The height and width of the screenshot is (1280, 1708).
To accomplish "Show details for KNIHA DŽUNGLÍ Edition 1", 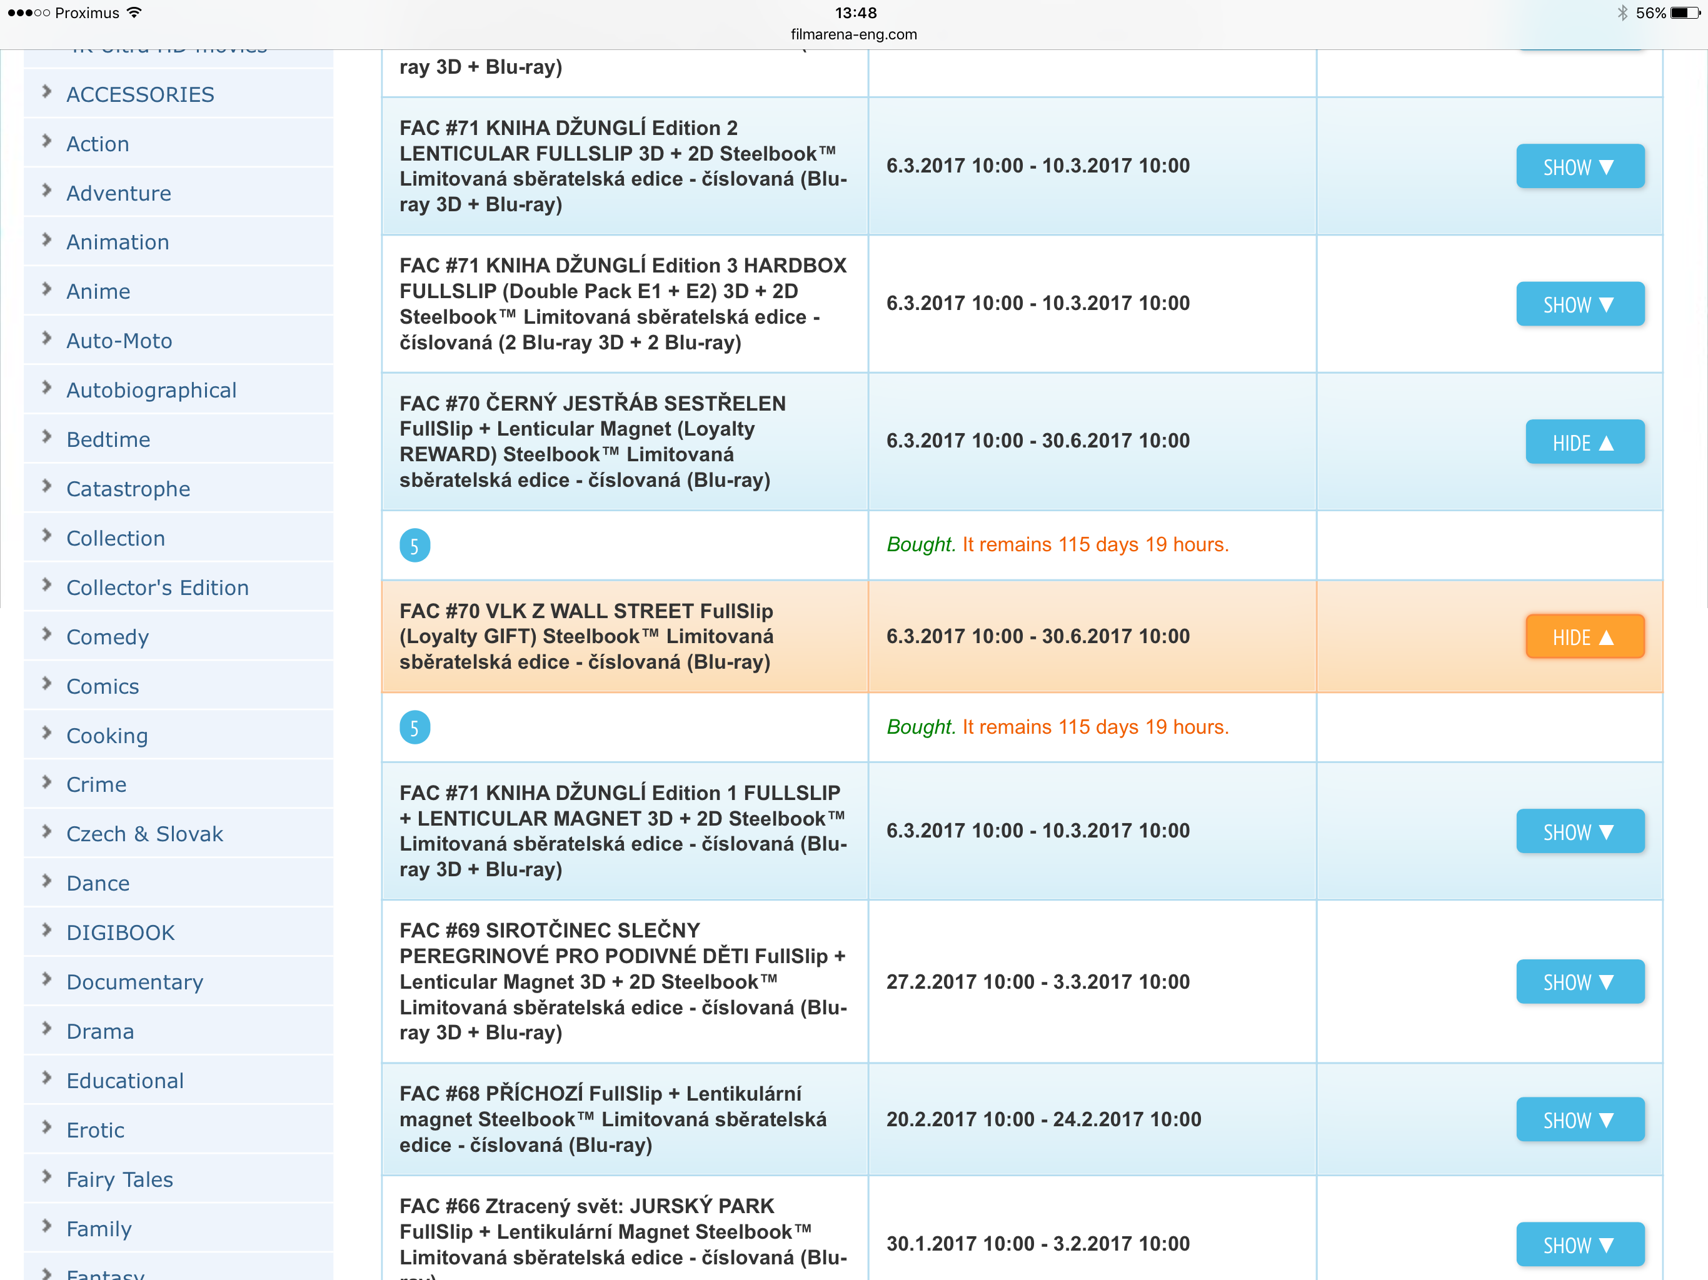I will (x=1580, y=831).
